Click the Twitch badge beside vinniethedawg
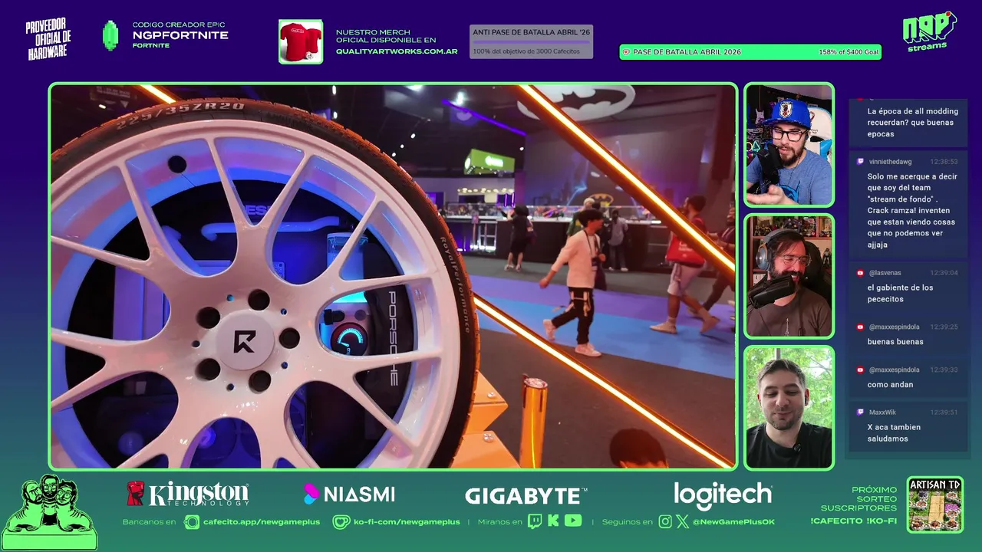Image resolution: width=982 pixels, height=552 pixels. point(860,162)
